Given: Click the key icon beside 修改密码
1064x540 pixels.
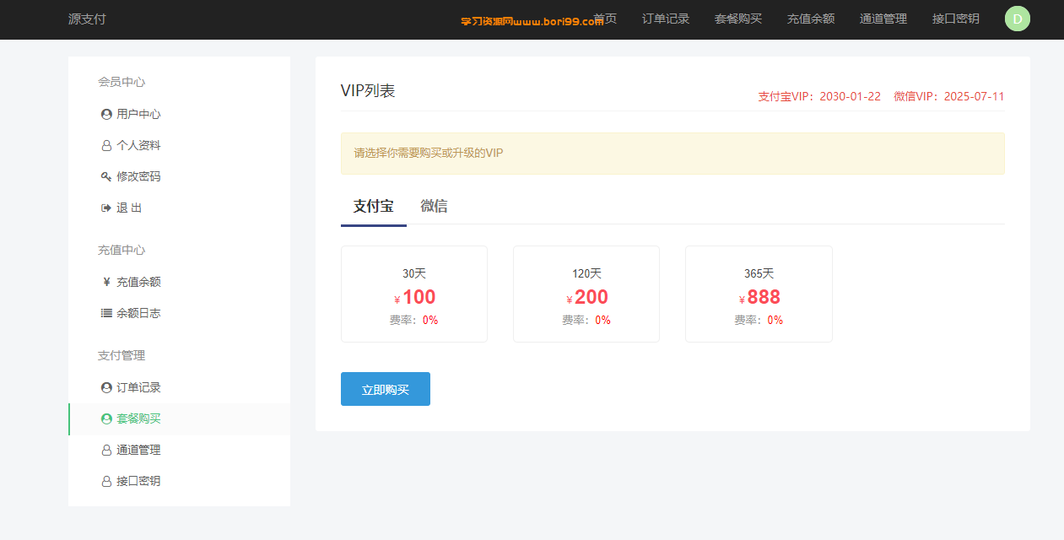Looking at the screenshot, I should click(106, 176).
